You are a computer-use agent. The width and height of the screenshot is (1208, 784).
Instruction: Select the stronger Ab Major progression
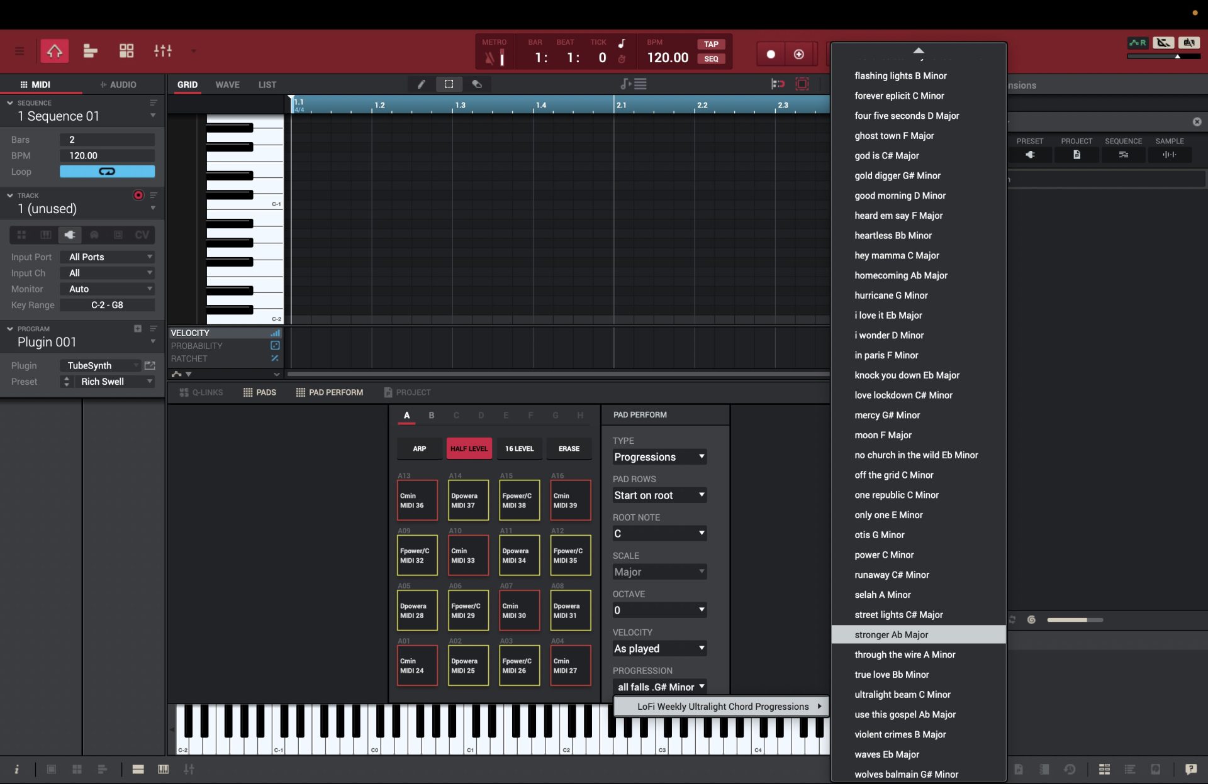point(918,634)
